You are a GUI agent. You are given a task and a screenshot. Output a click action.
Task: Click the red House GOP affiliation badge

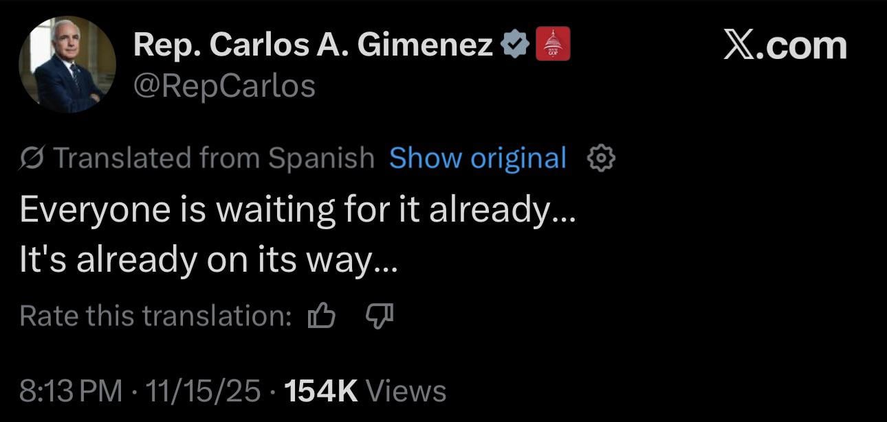(552, 44)
